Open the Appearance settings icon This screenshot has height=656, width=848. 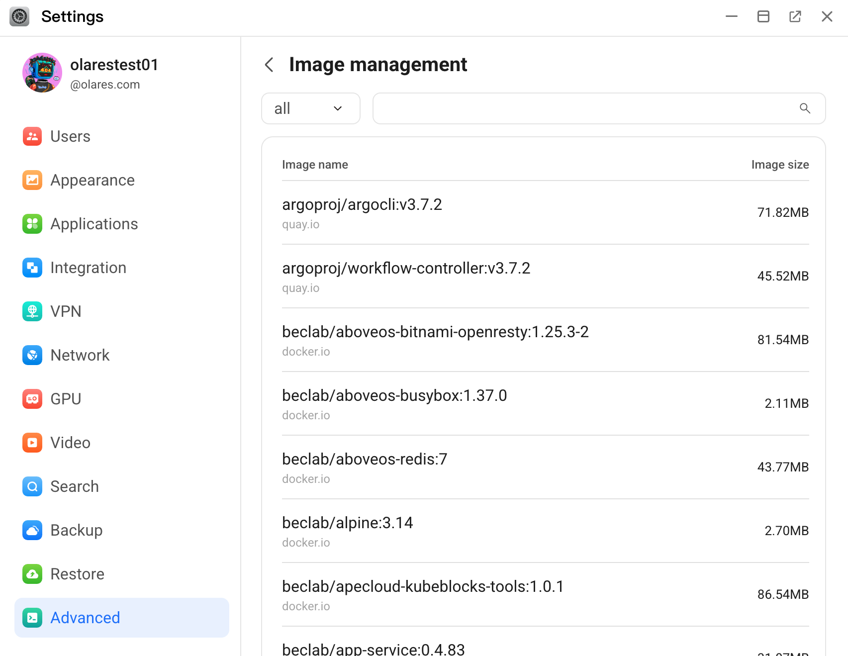point(32,180)
